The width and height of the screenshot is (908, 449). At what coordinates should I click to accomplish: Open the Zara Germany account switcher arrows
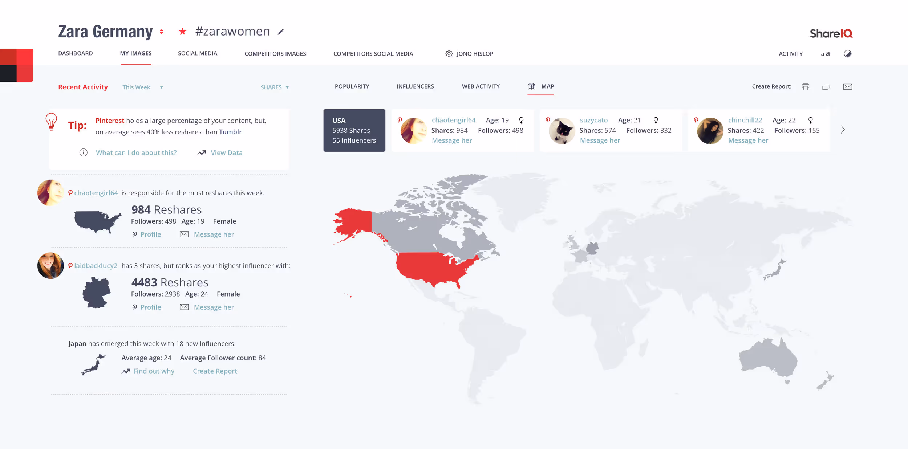point(162,32)
